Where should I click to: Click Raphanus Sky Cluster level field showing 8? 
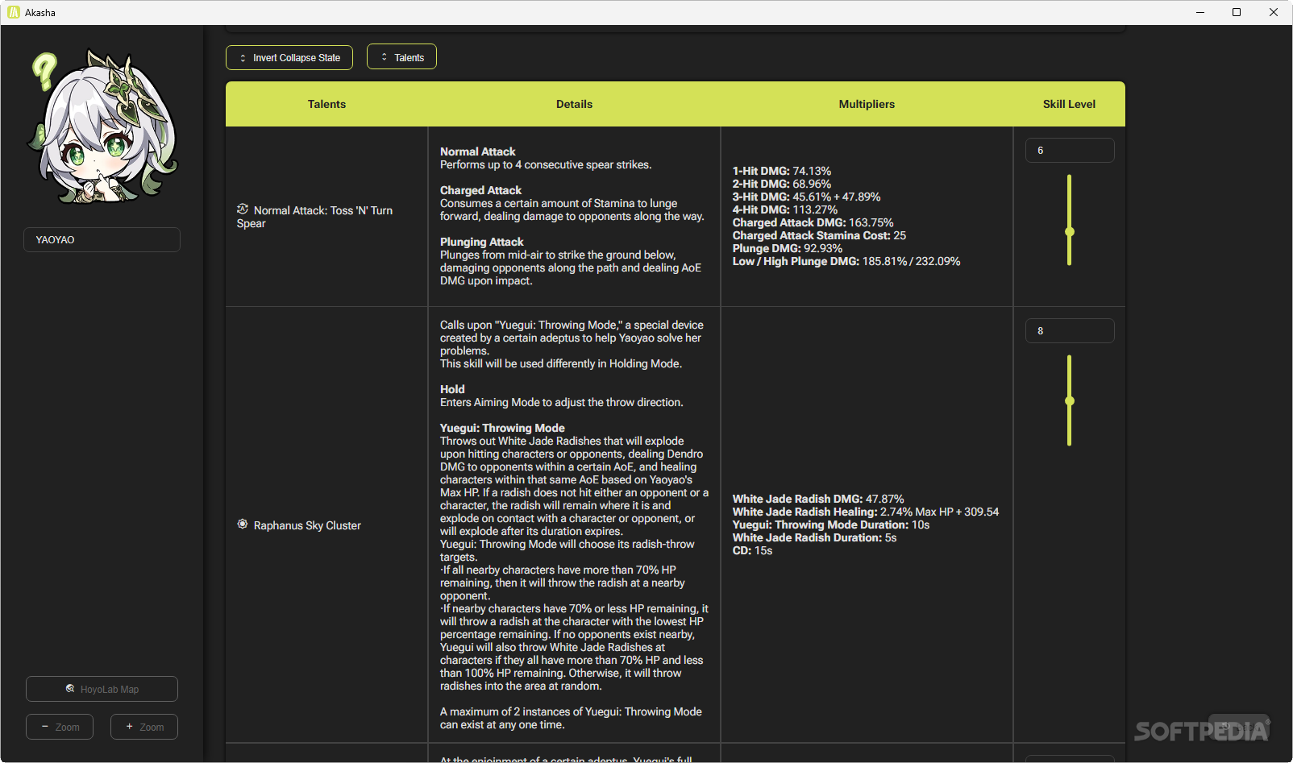1070,331
